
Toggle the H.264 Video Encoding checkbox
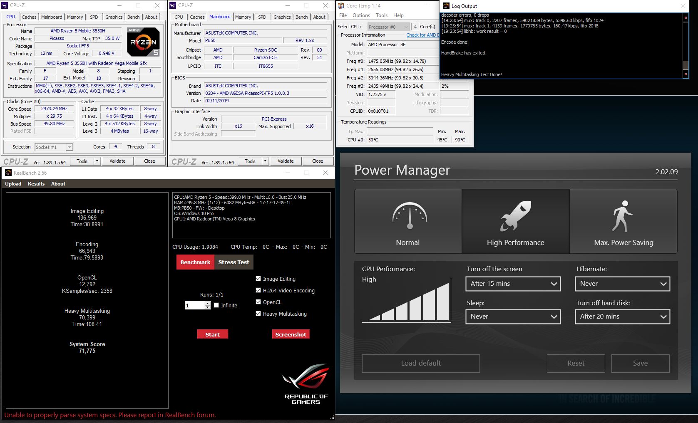tap(258, 290)
